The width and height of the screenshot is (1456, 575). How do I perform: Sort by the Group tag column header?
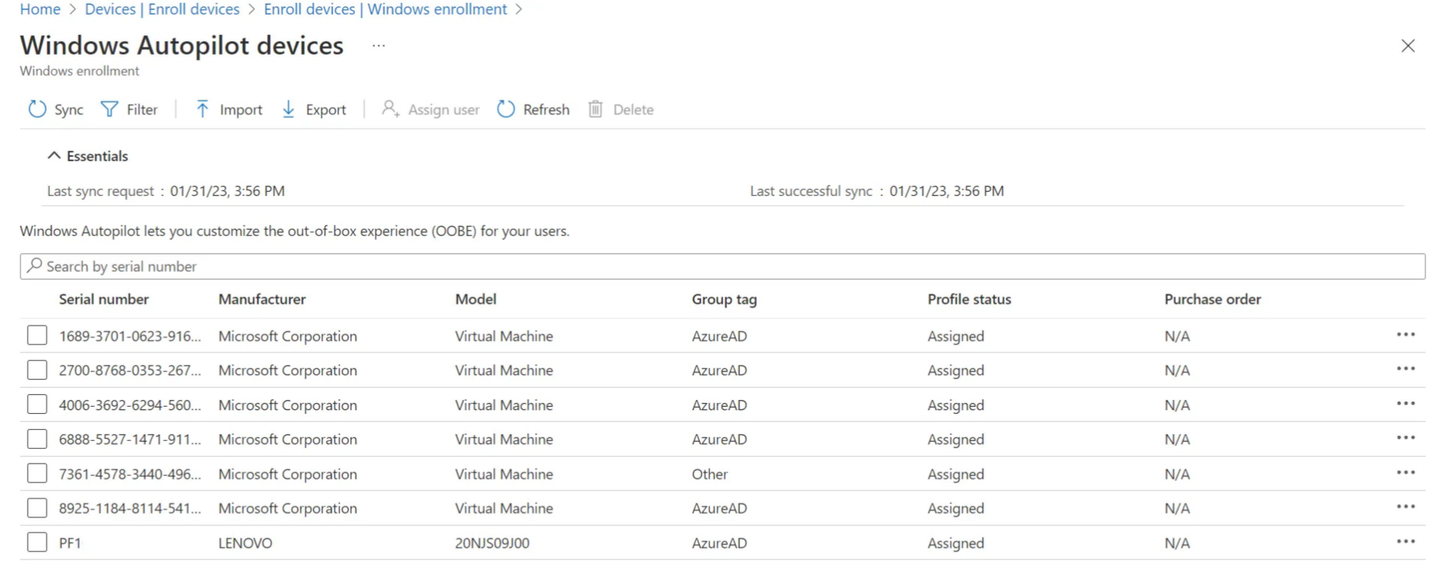[x=724, y=300]
